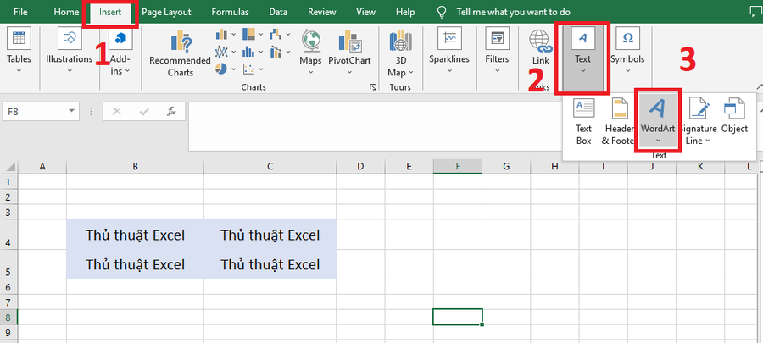
Task: Switch to the Review tab
Action: pyautogui.click(x=321, y=12)
